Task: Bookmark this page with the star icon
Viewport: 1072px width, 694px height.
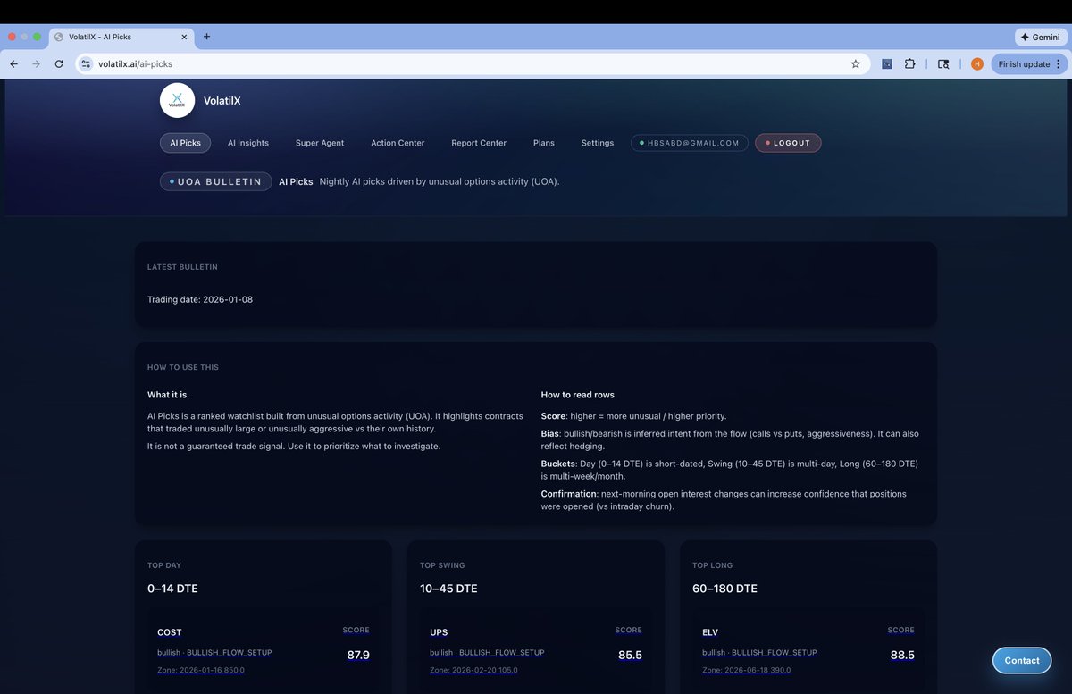Action: point(855,64)
